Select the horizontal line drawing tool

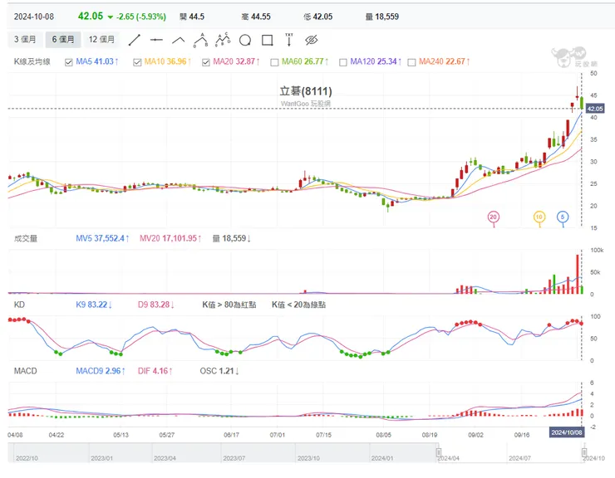(x=156, y=40)
